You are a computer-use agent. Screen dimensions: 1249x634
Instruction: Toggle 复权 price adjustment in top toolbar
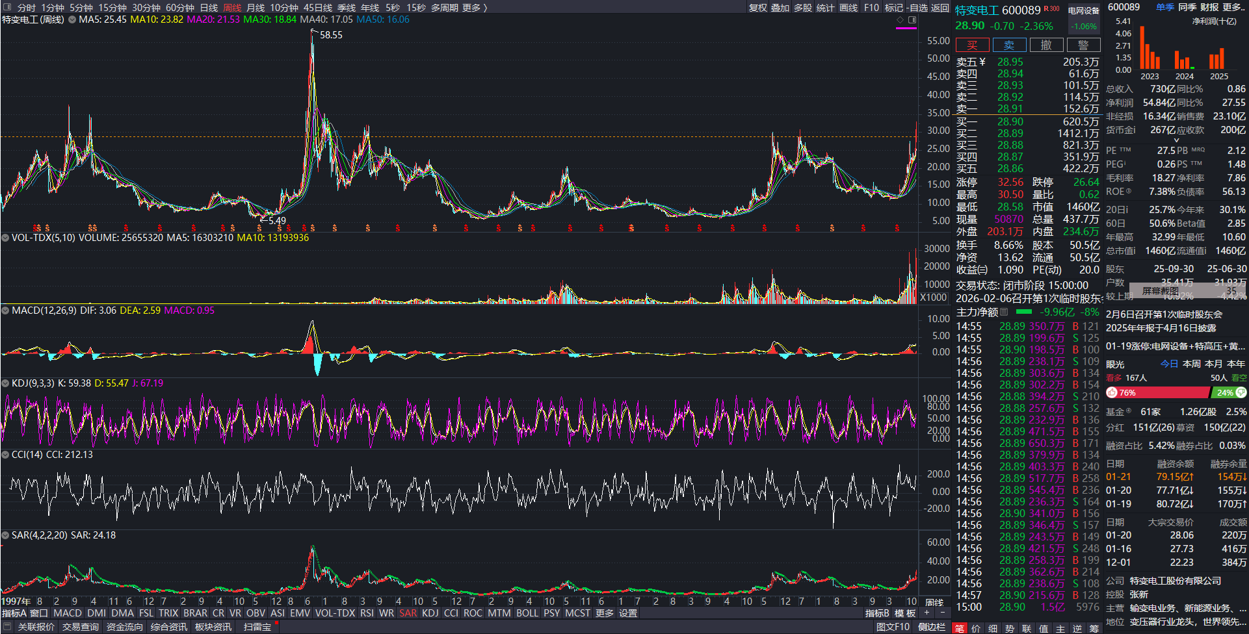coord(758,8)
